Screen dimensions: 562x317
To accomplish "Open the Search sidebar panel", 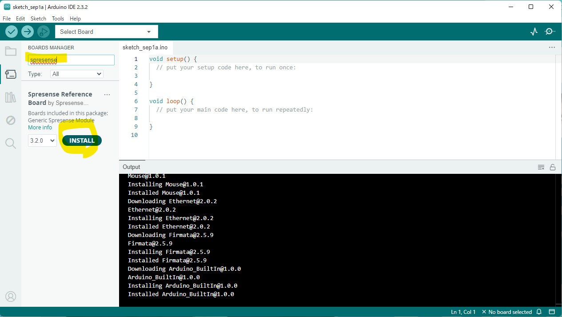I will [11, 143].
